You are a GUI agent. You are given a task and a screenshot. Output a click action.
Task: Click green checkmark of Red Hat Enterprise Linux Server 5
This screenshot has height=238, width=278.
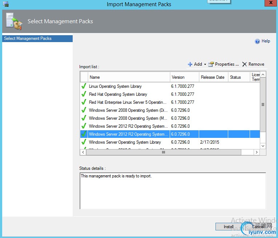point(84,102)
